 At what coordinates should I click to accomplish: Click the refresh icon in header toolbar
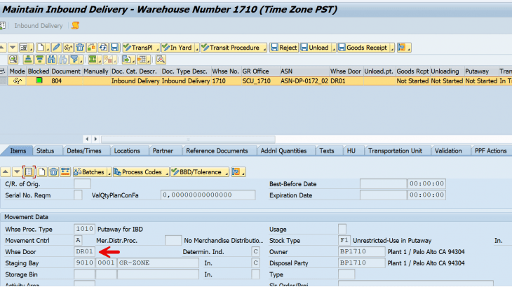pyautogui.click(x=103, y=48)
